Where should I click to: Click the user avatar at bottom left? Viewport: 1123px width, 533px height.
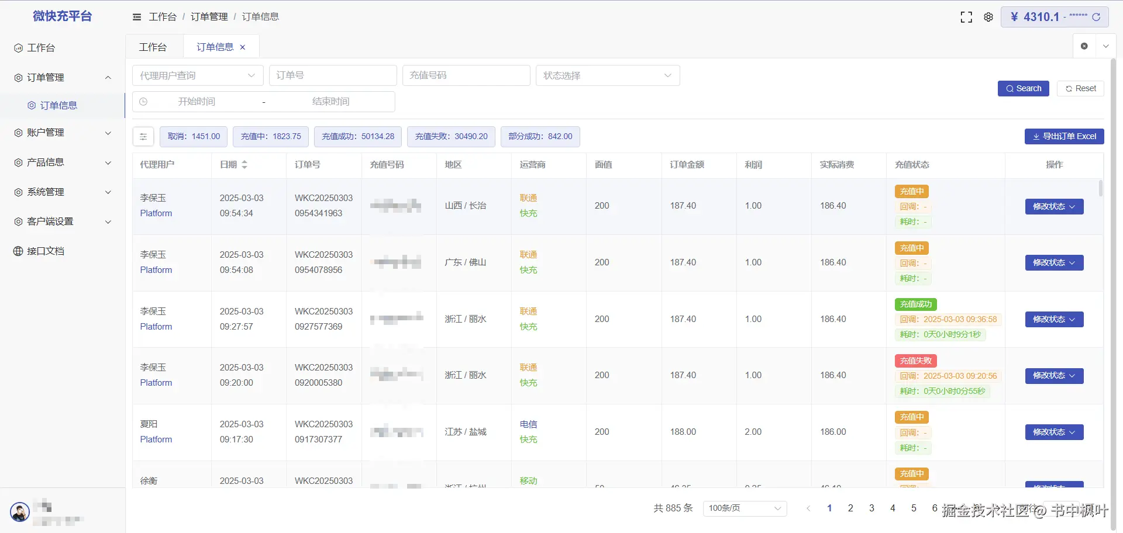coord(20,512)
